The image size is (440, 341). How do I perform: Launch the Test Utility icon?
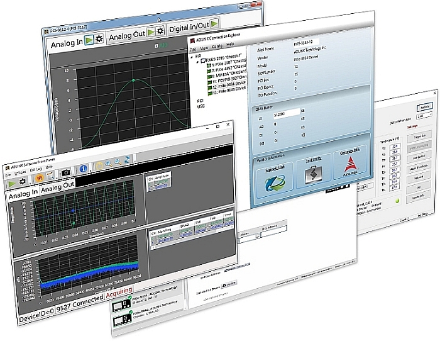tap(313, 176)
